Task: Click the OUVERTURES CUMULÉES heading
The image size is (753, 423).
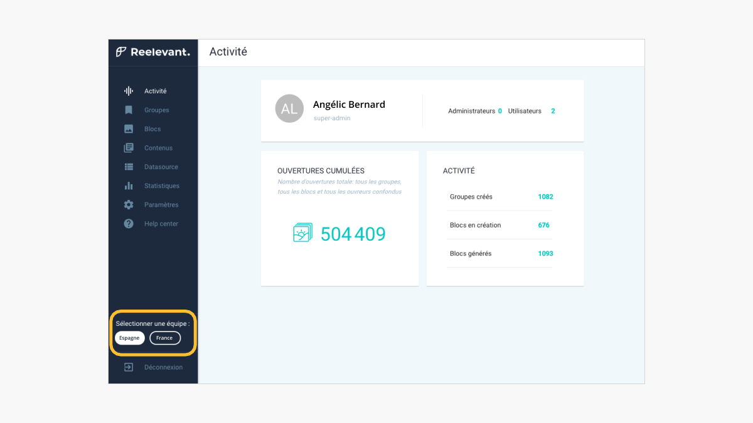Action: [x=321, y=170]
